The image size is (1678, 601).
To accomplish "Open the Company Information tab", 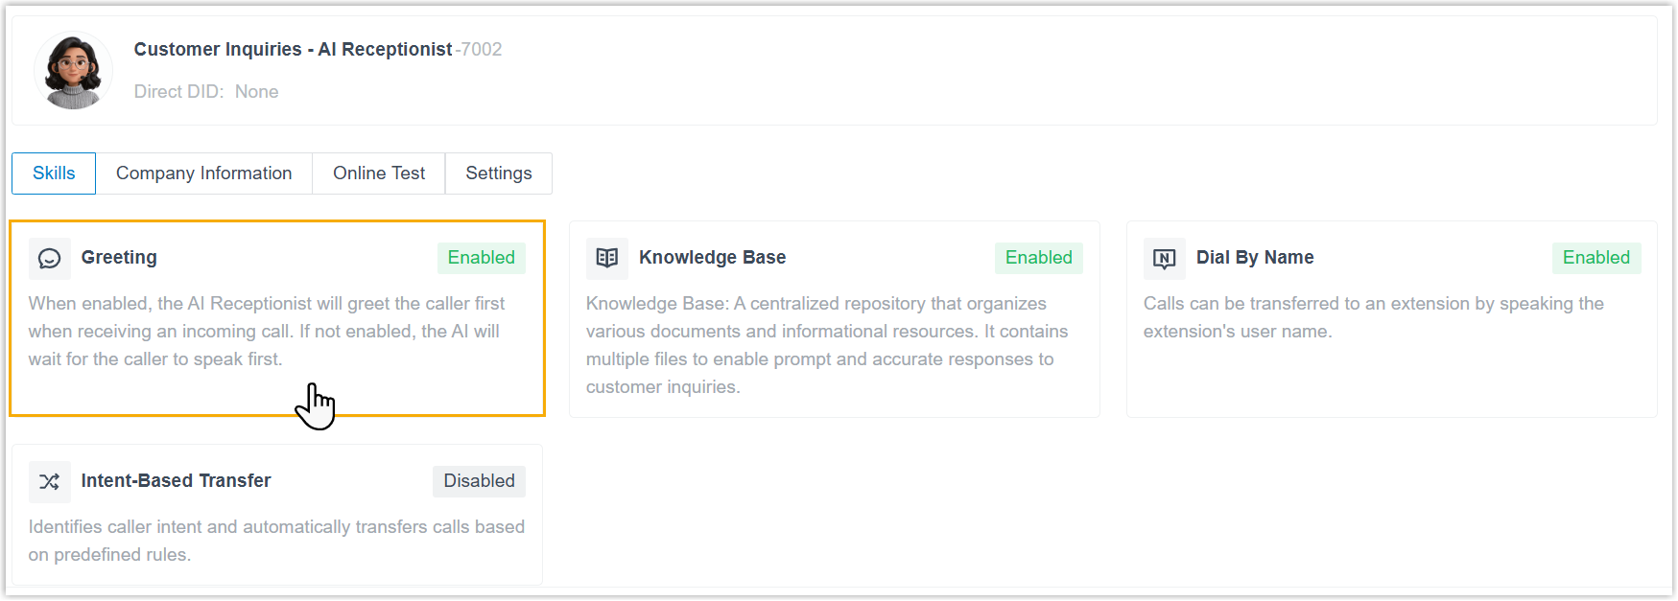I will [203, 173].
